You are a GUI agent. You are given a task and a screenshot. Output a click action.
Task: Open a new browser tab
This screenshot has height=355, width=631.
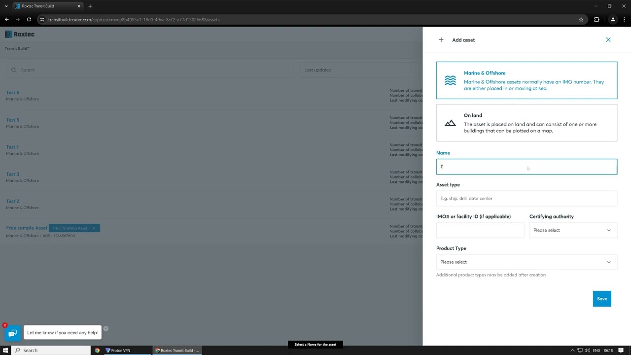[90, 6]
